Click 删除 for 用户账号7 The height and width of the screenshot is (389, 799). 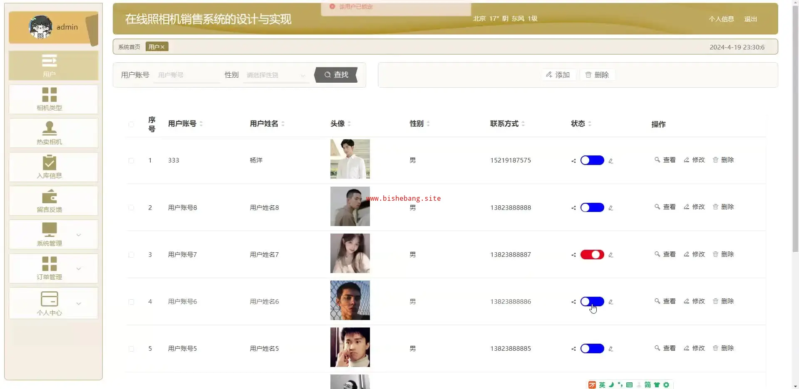[723, 254]
